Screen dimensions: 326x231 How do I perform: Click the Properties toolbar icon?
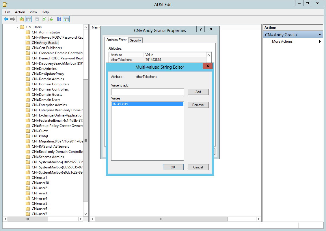point(37,19)
